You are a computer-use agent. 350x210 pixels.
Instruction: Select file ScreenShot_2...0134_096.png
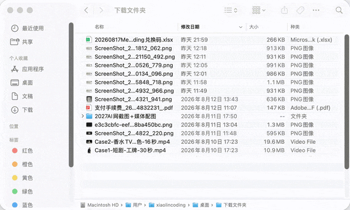coord(133,74)
